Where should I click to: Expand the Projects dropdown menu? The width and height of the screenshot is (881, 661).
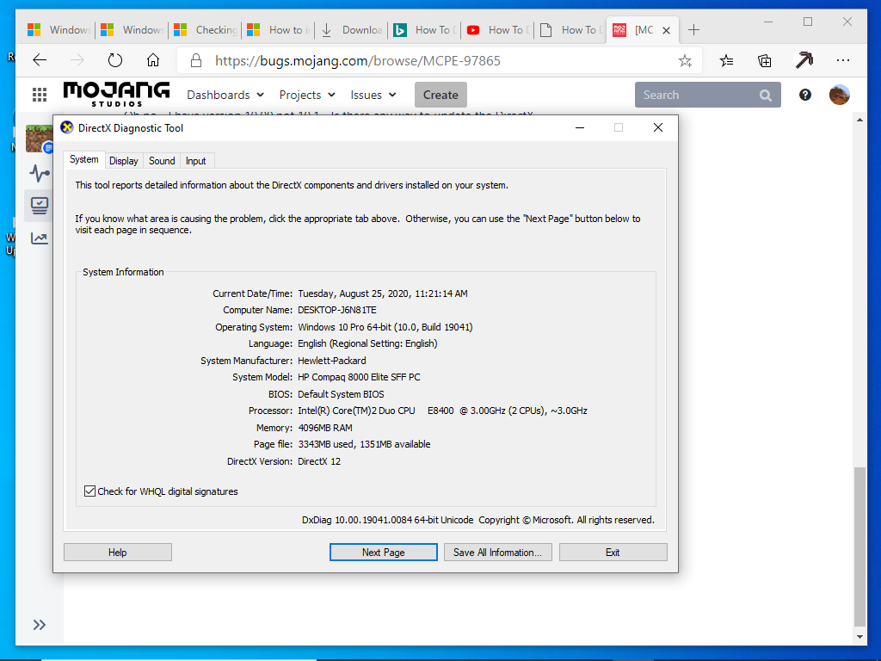coord(307,95)
